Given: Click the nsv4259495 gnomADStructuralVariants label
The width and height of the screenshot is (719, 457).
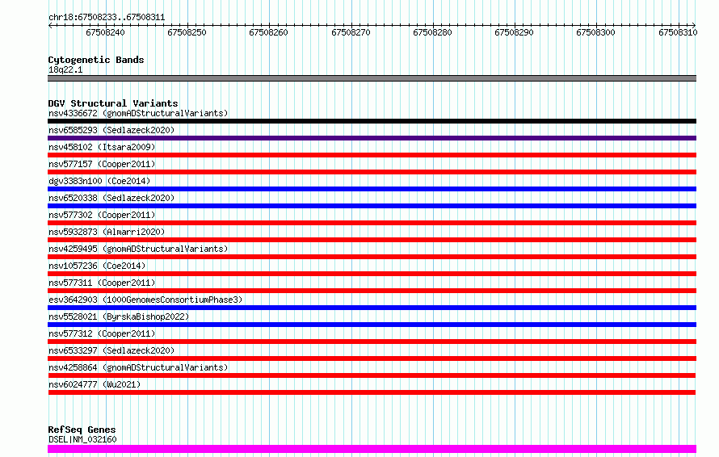Looking at the screenshot, I should tap(138, 249).
